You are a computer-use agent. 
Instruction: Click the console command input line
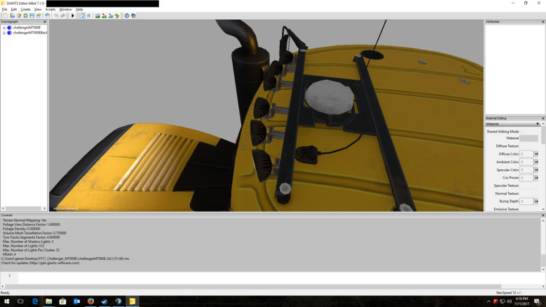point(273,276)
